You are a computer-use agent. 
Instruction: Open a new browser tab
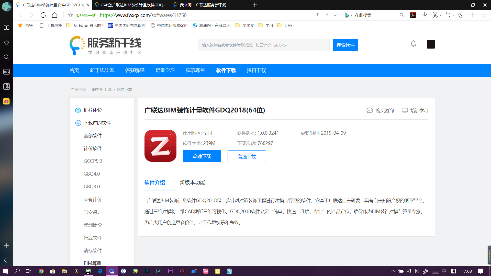coord(255,5)
